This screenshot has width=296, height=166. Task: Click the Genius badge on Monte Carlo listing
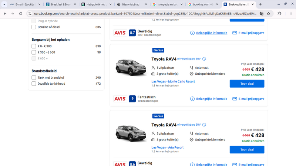point(158,50)
